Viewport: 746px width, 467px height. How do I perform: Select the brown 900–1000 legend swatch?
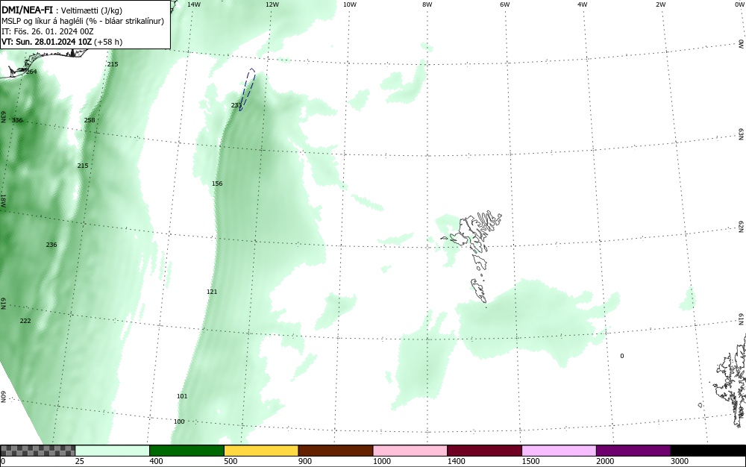[x=336, y=451]
